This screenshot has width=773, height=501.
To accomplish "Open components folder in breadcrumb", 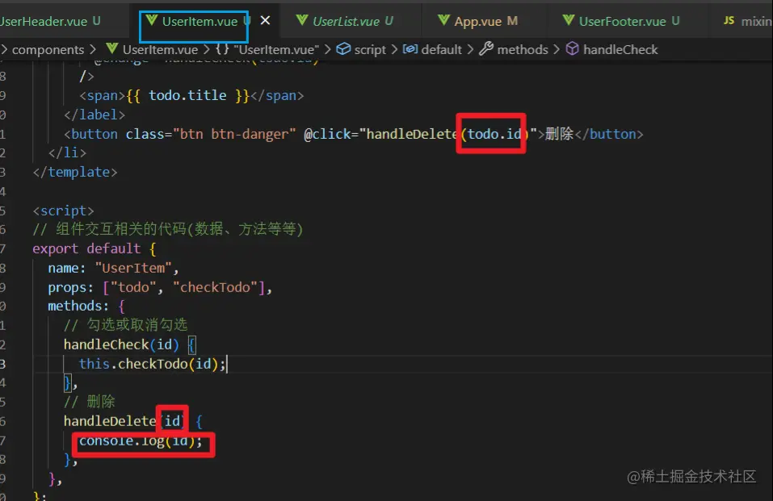I will [48, 49].
